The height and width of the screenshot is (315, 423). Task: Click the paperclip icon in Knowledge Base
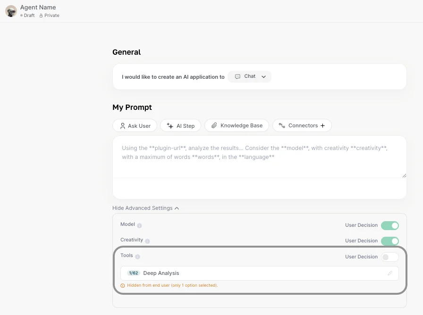point(214,125)
